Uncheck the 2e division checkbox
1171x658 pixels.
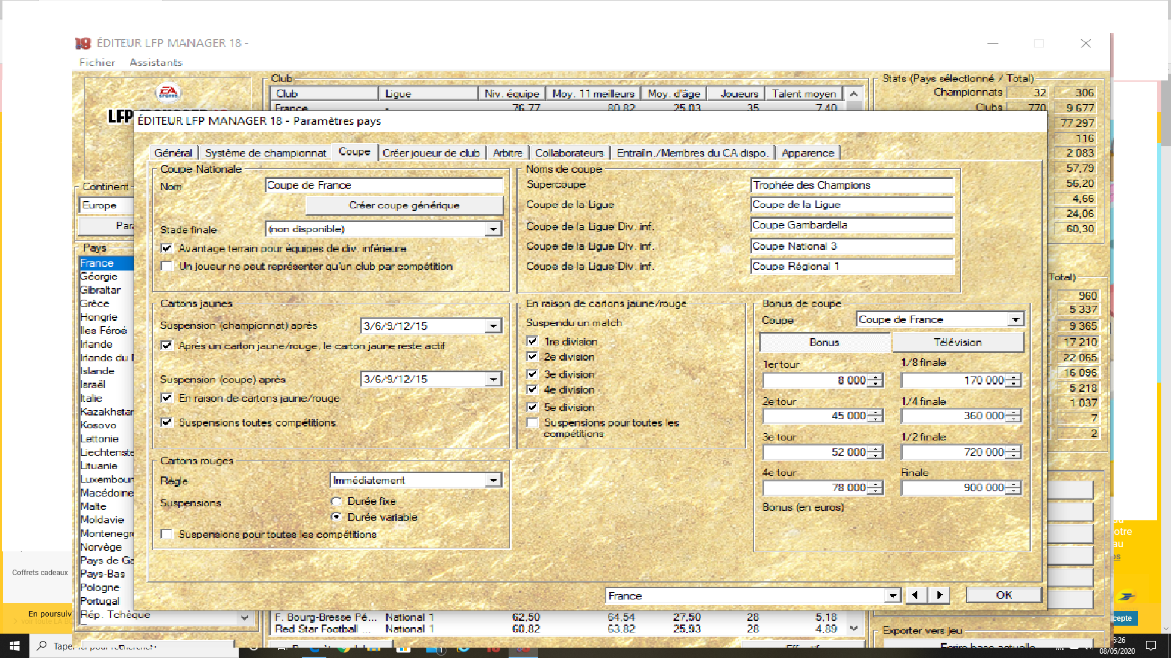532,356
